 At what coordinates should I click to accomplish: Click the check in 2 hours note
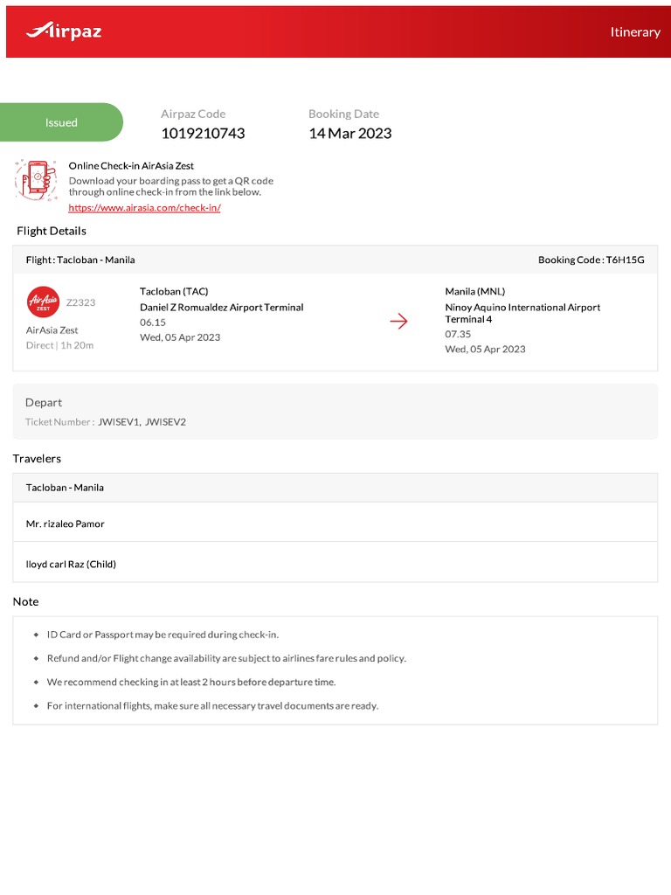[191, 682]
